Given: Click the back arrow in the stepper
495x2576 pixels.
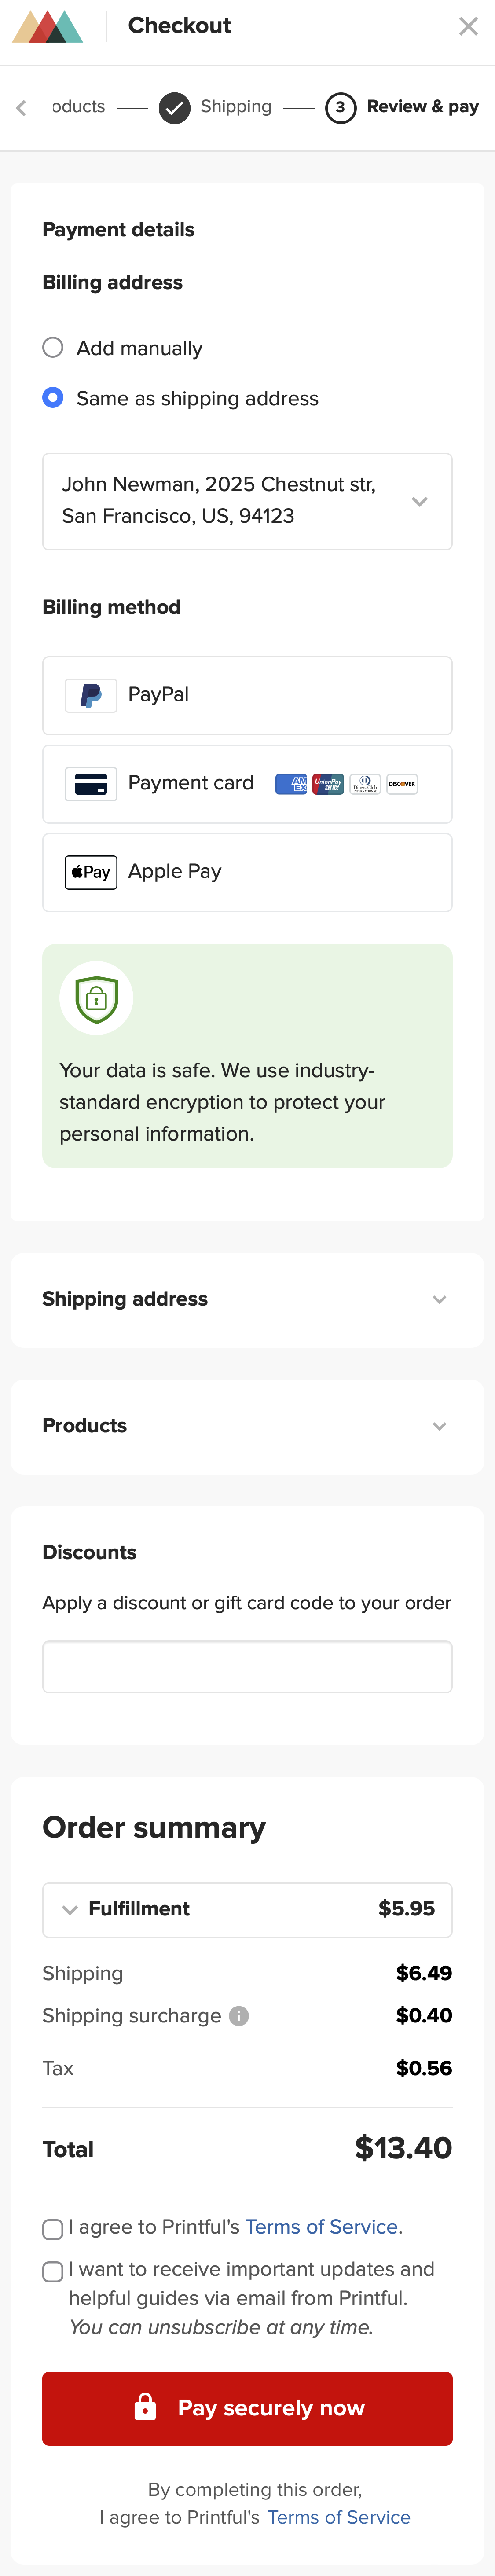Looking at the screenshot, I should pos(20,108).
